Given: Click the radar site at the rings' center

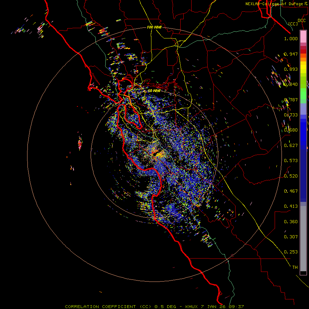Looking at the screenshot, I should pos(154,154).
